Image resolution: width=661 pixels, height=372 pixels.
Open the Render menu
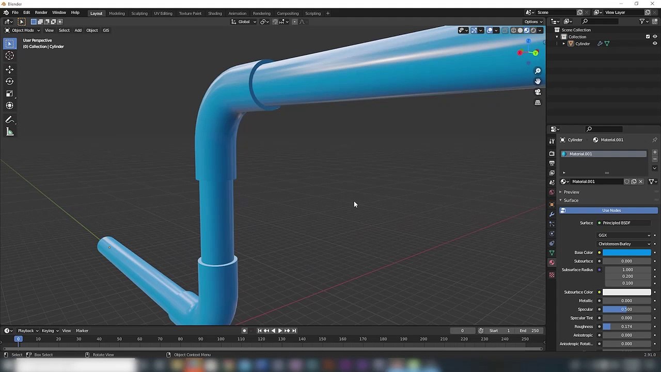click(x=41, y=13)
